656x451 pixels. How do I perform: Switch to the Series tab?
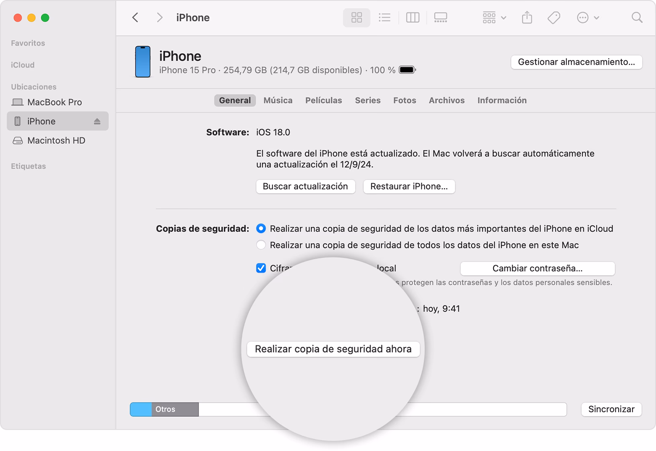(x=368, y=100)
